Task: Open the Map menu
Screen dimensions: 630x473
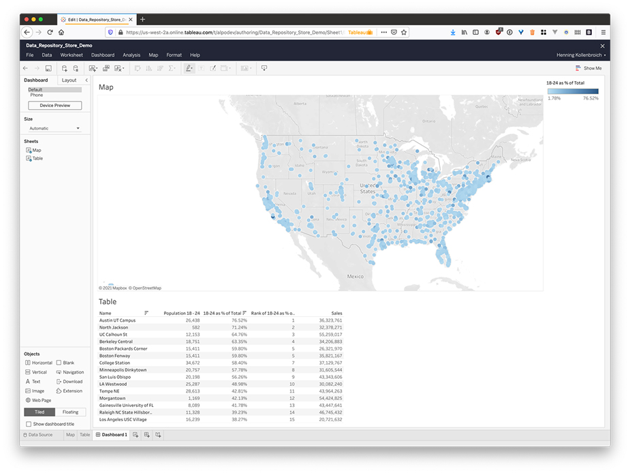Action: pos(153,55)
